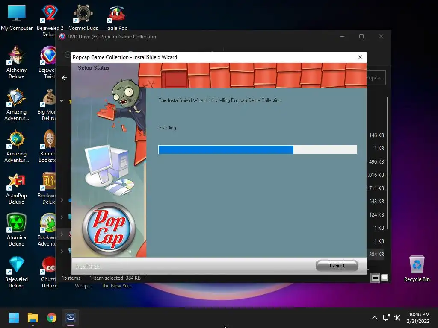Screen dimensions: 438x328
Task: Click the Explorer file list scrollbar
Action: pos(388,164)
